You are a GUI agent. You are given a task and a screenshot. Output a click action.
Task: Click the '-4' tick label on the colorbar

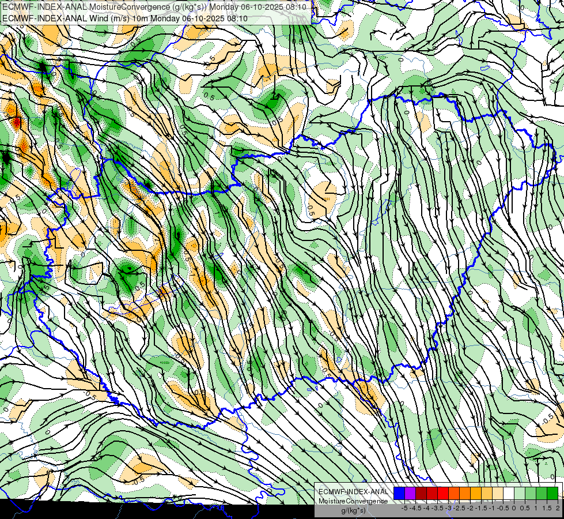point(426,508)
